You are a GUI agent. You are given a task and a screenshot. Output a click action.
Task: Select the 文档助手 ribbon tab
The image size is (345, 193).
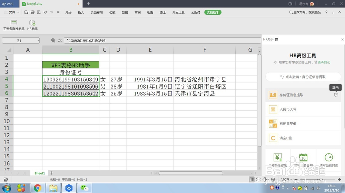[x=213, y=12]
